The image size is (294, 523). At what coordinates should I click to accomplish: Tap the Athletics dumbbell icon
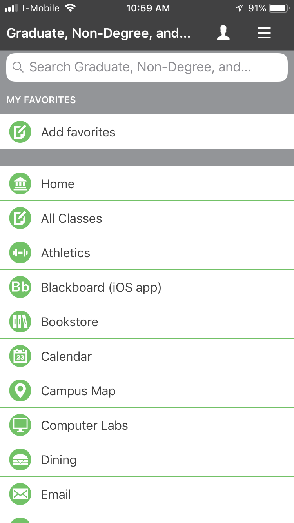pyautogui.click(x=20, y=252)
